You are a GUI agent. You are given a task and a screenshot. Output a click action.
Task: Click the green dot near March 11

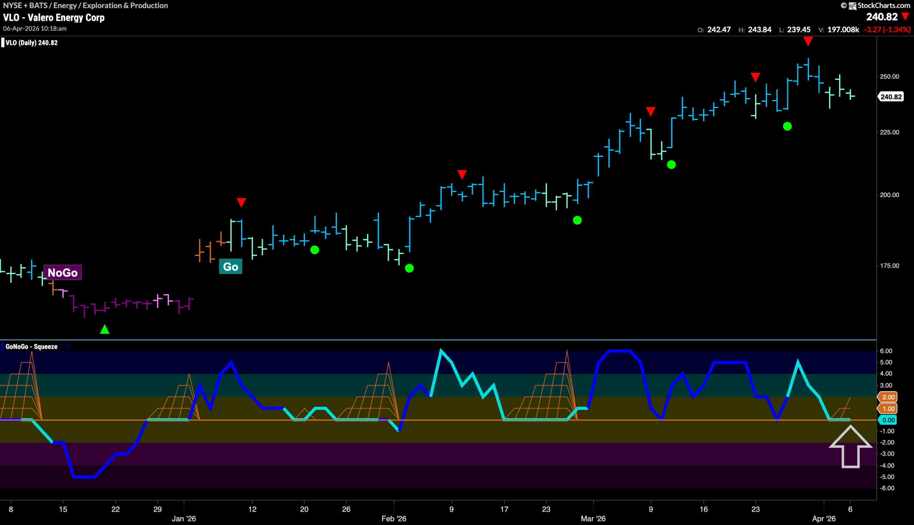point(671,165)
